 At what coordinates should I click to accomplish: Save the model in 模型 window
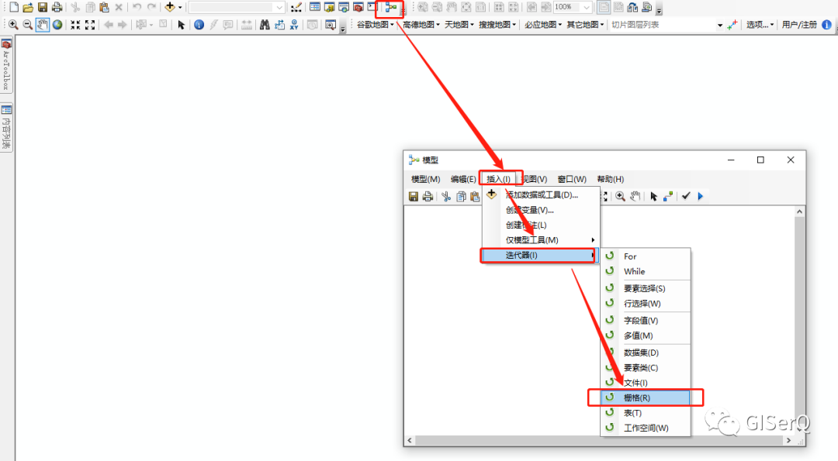click(413, 196)
